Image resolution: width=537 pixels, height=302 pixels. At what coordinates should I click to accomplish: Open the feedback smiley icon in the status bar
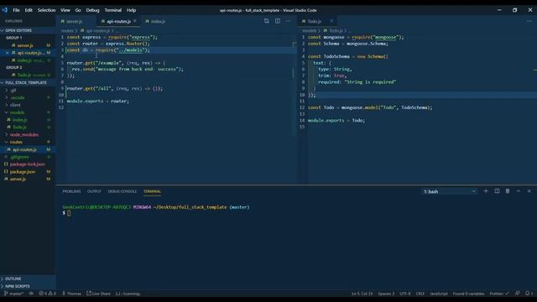click(x=517, y=294)
